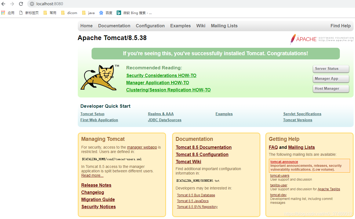Open the Tomcat Wiki link
Screen dimensions: 355x219
coord(188,162)
